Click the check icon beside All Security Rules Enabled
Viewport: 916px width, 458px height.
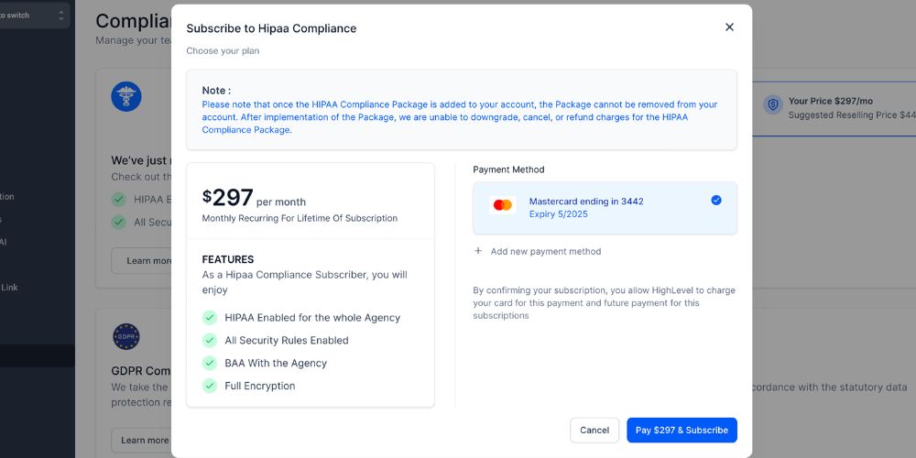[210, 340]
